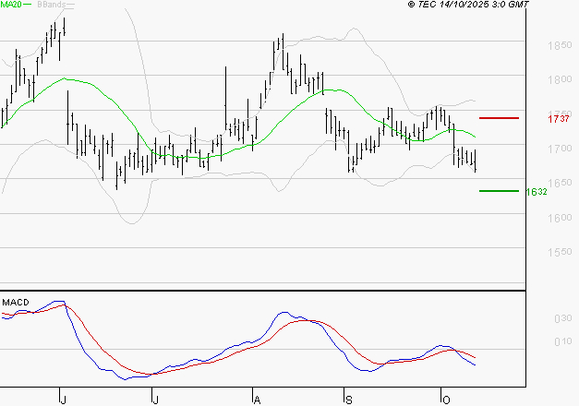Select the A month marker on time axis
The width and height of the screenshot is (579, 406).
tap(258, 400)
